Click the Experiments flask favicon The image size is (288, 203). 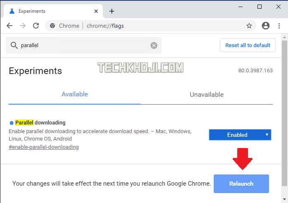click(x=12, y=11)
